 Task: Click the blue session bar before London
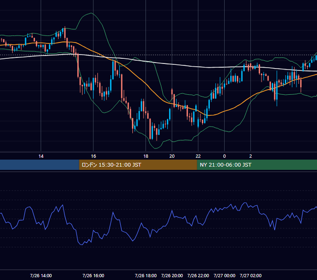tap(40, 165)
